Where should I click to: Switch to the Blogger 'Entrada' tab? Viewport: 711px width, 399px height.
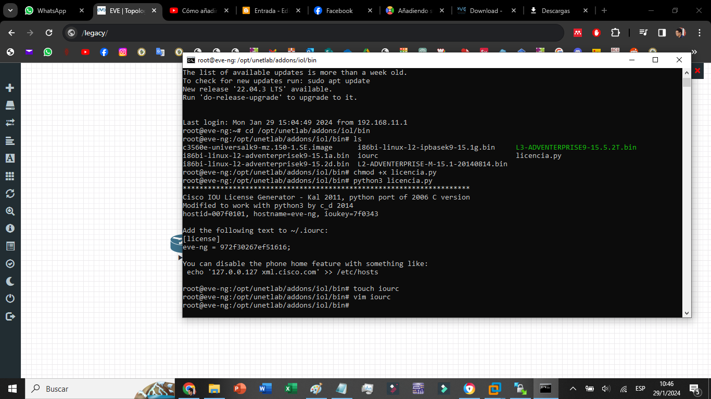(x=271, y=10)
